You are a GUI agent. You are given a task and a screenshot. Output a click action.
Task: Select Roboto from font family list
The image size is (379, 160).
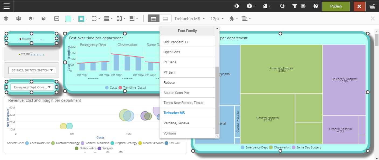pyautogui.click(x=169, y=83)
